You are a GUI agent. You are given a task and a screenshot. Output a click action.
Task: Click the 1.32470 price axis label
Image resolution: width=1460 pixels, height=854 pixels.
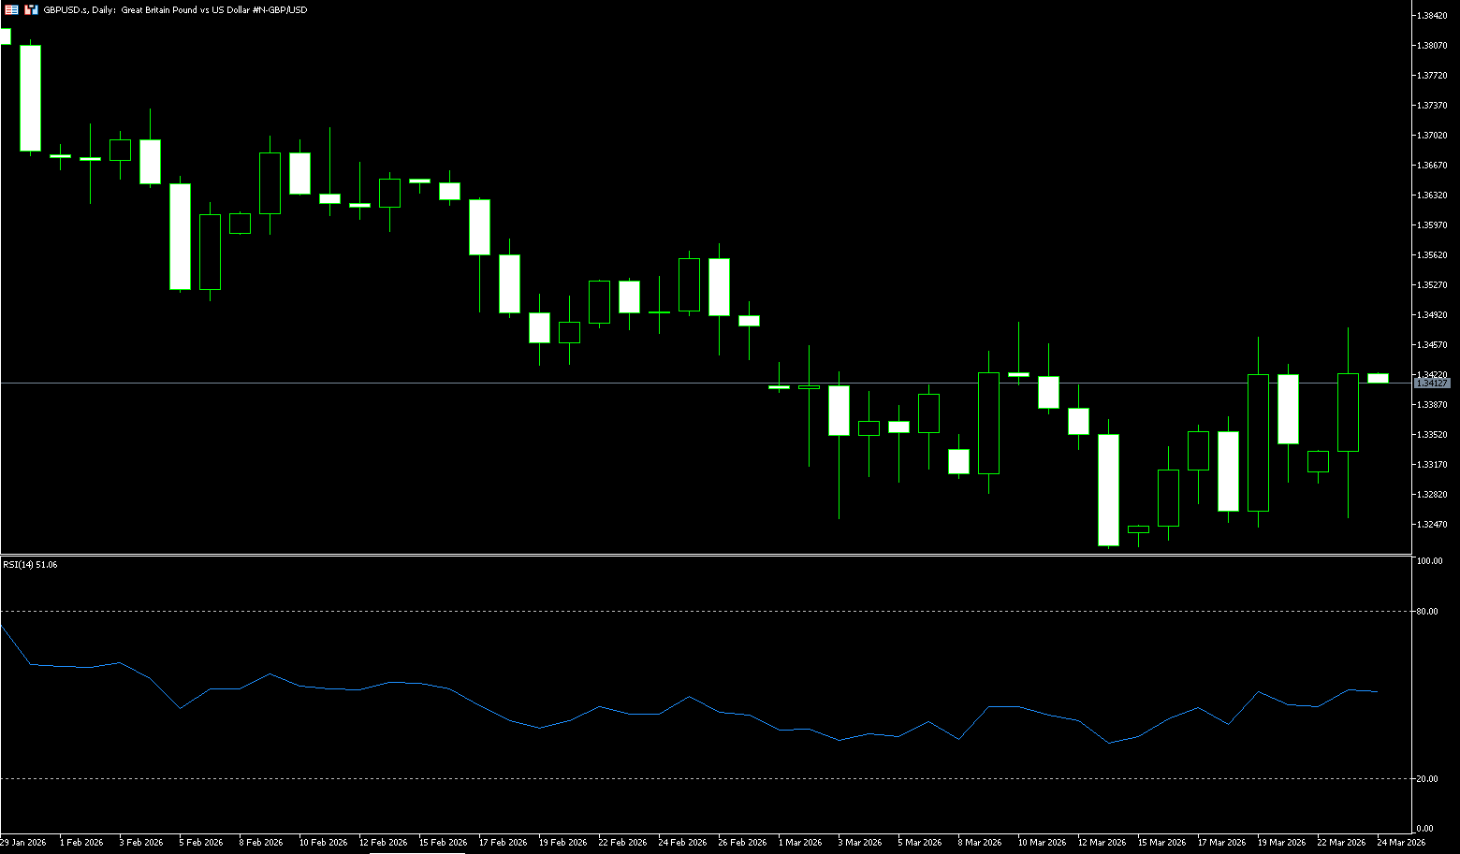(x=1433, y=525)
